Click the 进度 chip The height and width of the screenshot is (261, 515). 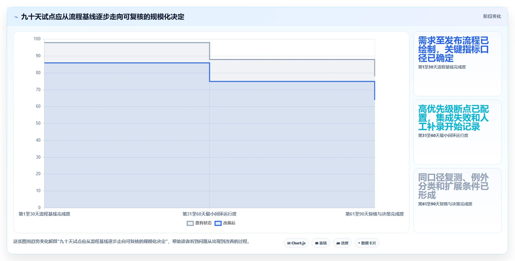point(342,243)
